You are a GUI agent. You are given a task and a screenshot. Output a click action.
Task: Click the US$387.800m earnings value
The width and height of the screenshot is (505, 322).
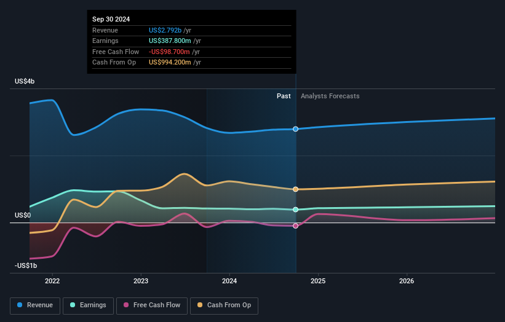(170, 41)
